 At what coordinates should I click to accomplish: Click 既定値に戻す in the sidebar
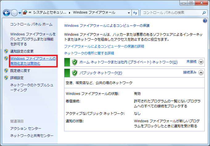(20, 71)
